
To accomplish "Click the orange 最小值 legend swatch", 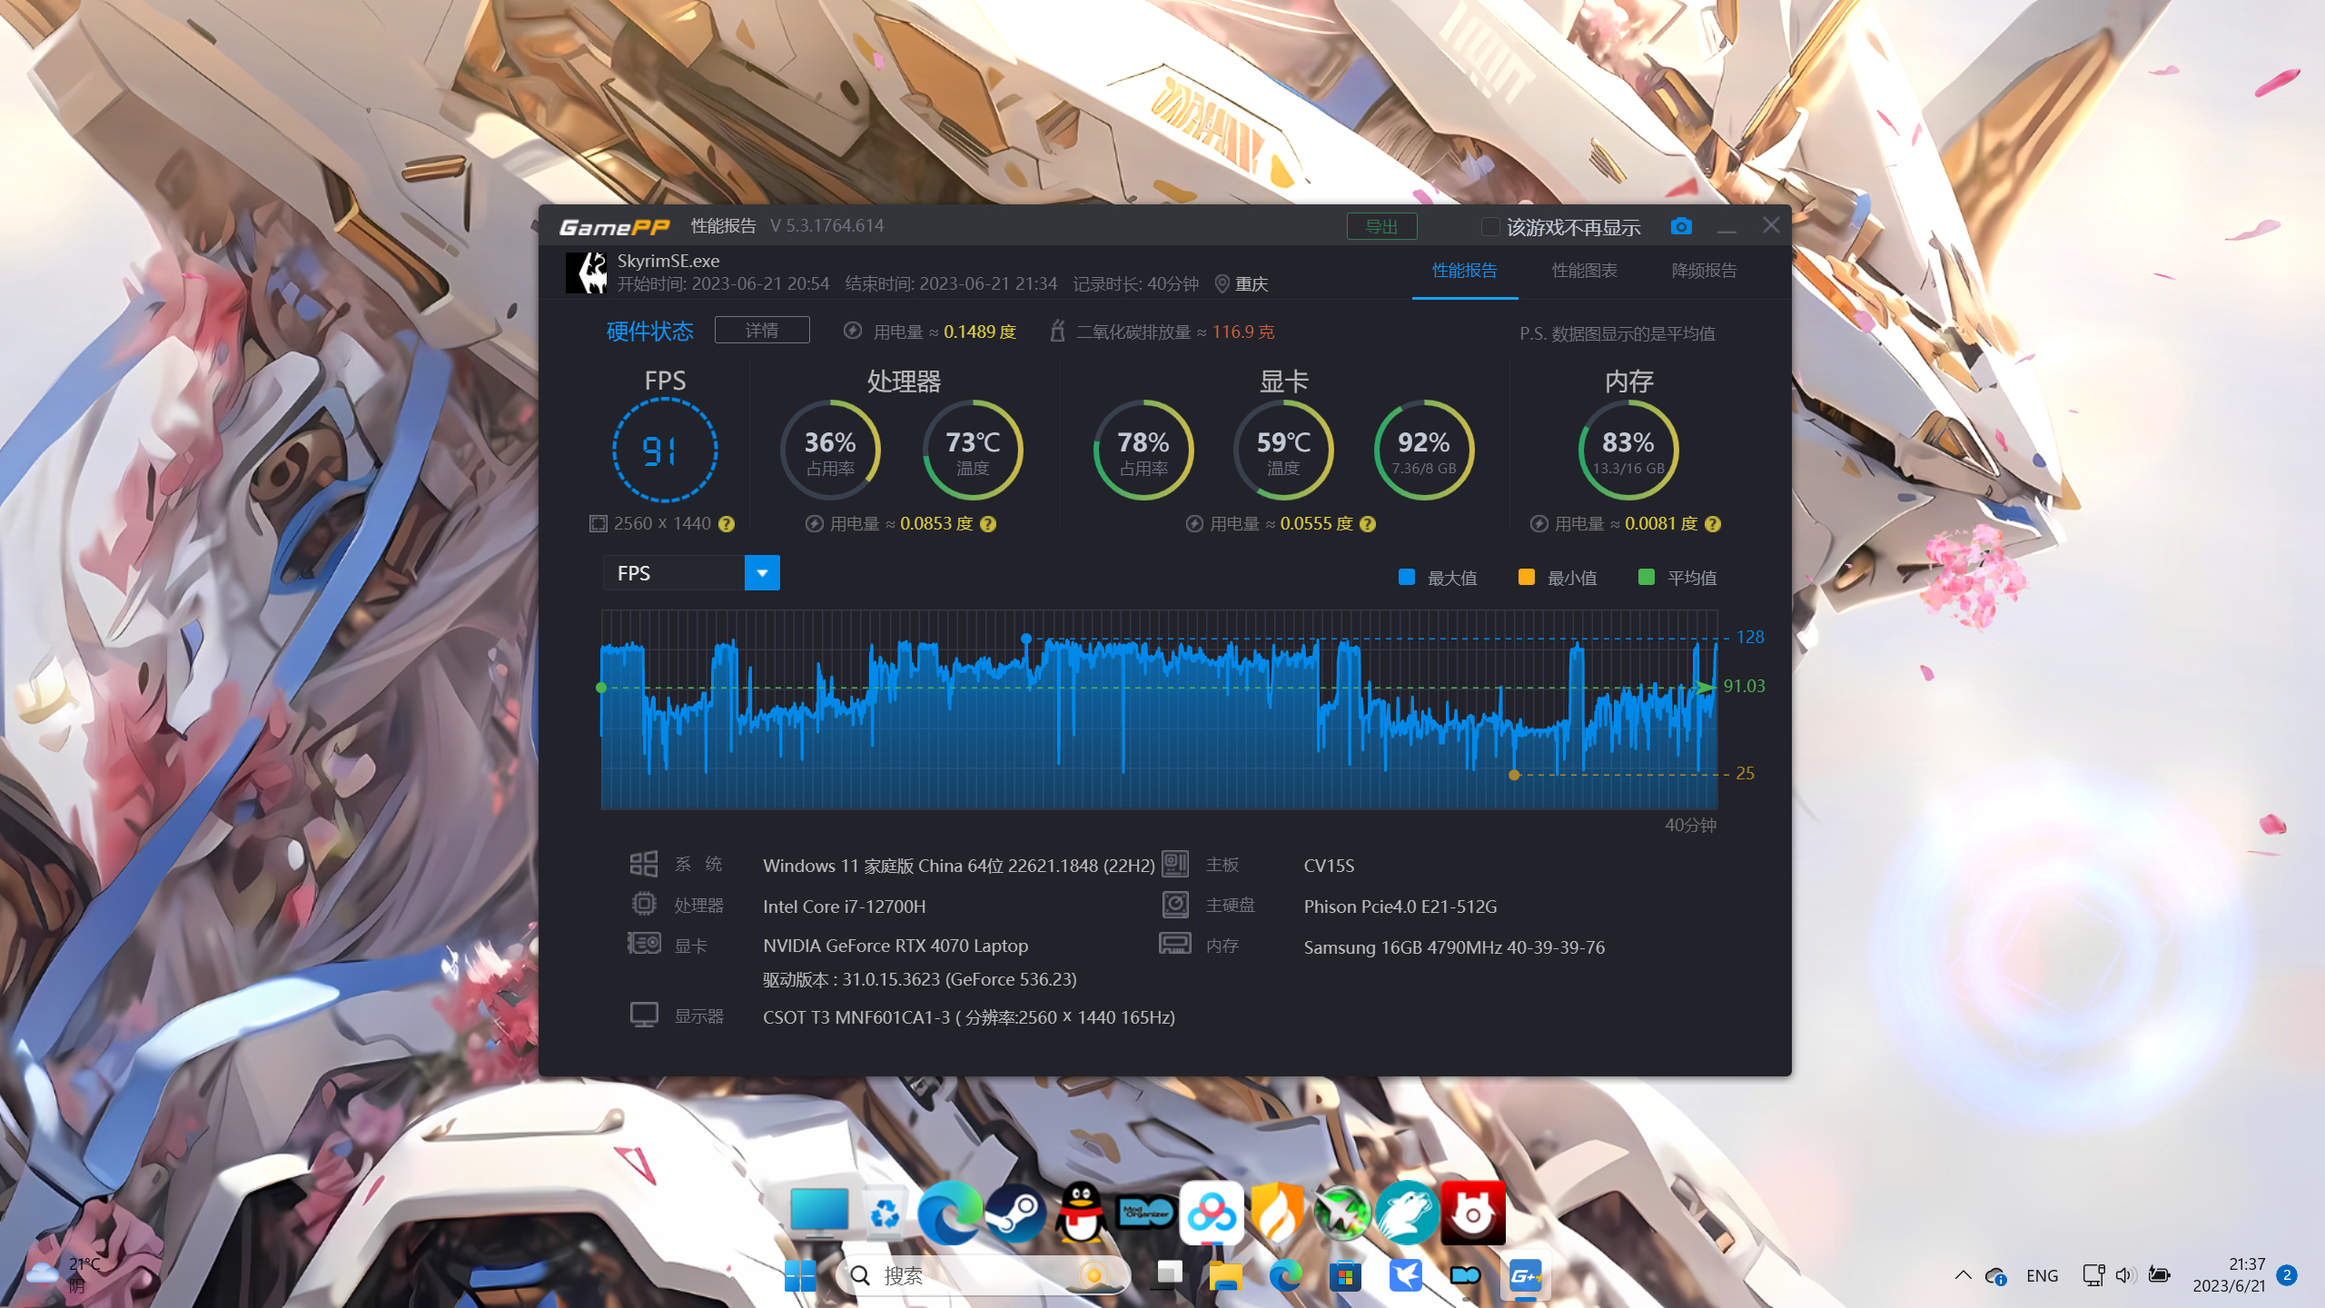I will (x=1527, y=577).
